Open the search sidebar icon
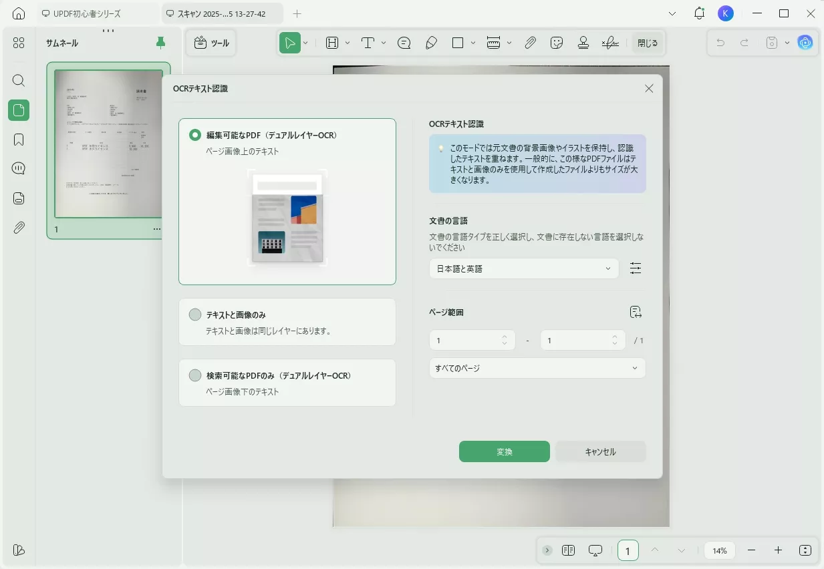The height and width of the screenshot is (569, 824). point(19,81)
